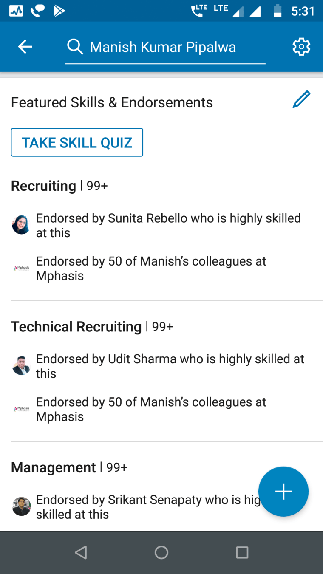Edit Featured Skills with pencil icon
The width and height of the screenshot is (323, 574).
point(301,99)
